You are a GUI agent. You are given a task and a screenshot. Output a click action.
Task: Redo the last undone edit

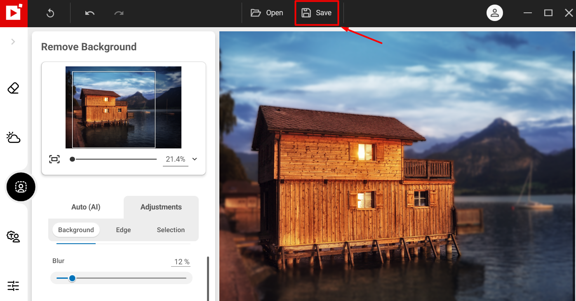pos(119,13)
